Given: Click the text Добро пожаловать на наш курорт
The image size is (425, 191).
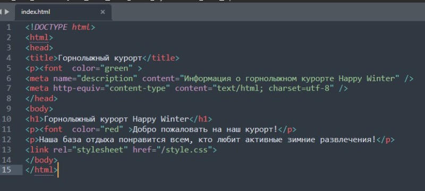Looking at the screenshot, I should tap(205, 129).
